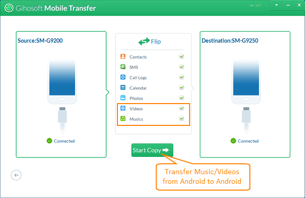
Task: Click the Gihosoft Mobile Transfer title
Action: coord(55,8)
